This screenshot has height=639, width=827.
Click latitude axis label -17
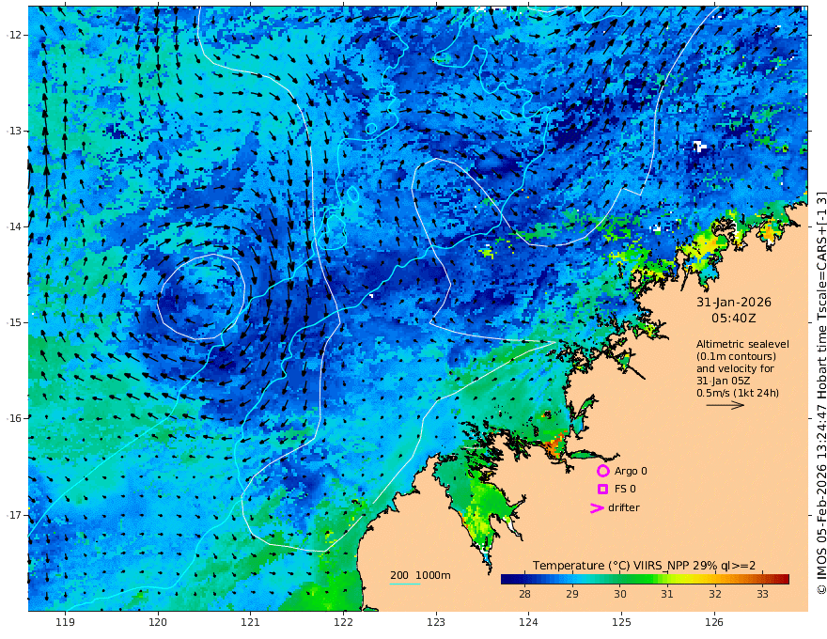tap(14, 515)
